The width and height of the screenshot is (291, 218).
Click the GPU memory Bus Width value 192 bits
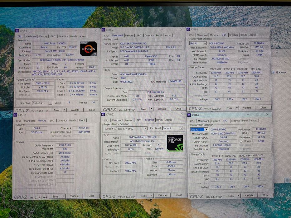tap(171, 174)
